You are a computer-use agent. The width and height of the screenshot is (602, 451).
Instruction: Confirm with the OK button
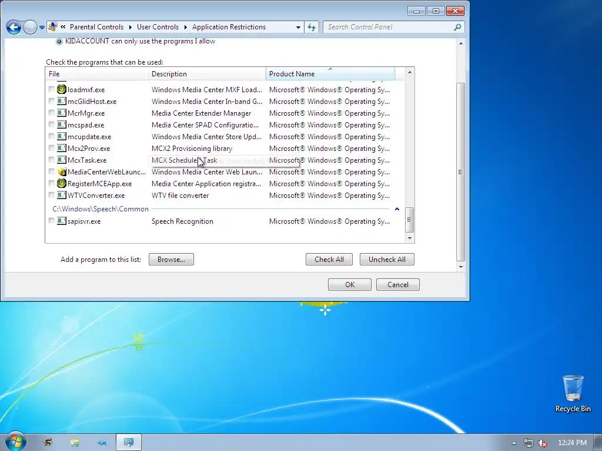(x=350, y=285)
